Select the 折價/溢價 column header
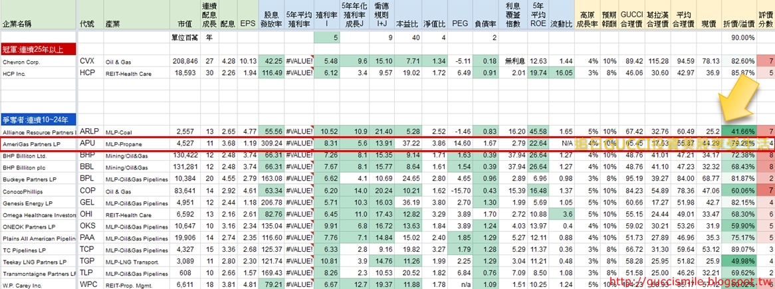The height and width of the screenshot is (289, 775). (x=738, y=15)
